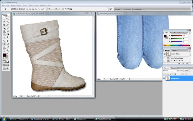Switch to Standard editing mode
This screenshot has width=193, height=121.
point(4,62)
